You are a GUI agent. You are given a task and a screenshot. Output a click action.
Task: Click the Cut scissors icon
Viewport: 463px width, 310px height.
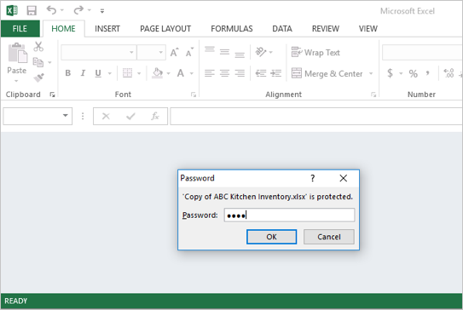pos(38,47)
